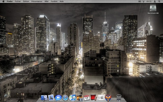This screenshot has height=102, width=163.
Task: Open the fast user switching icon
Action: pos(155,1)
